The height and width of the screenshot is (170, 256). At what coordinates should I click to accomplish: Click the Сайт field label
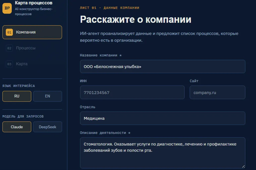click(194, 81)
